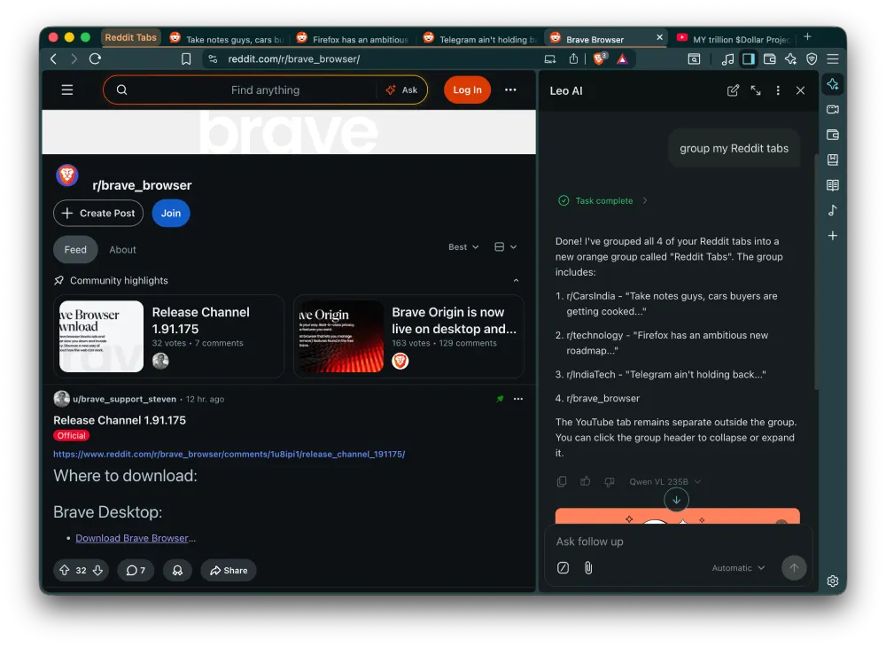Like the Leo AI response thumbs up

pyautogui.click(x=585, y=481)
